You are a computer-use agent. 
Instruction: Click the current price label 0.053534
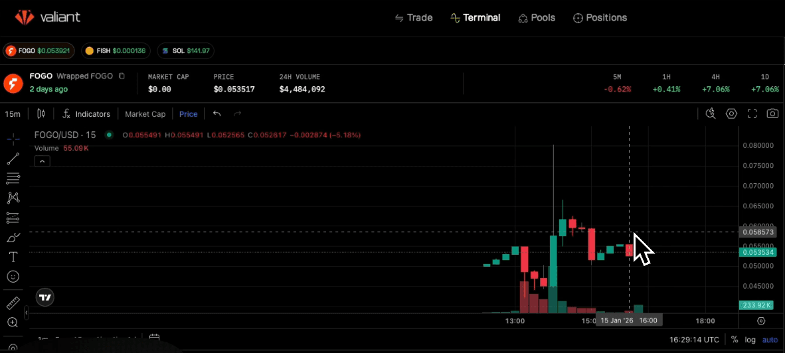pos(758,253)
